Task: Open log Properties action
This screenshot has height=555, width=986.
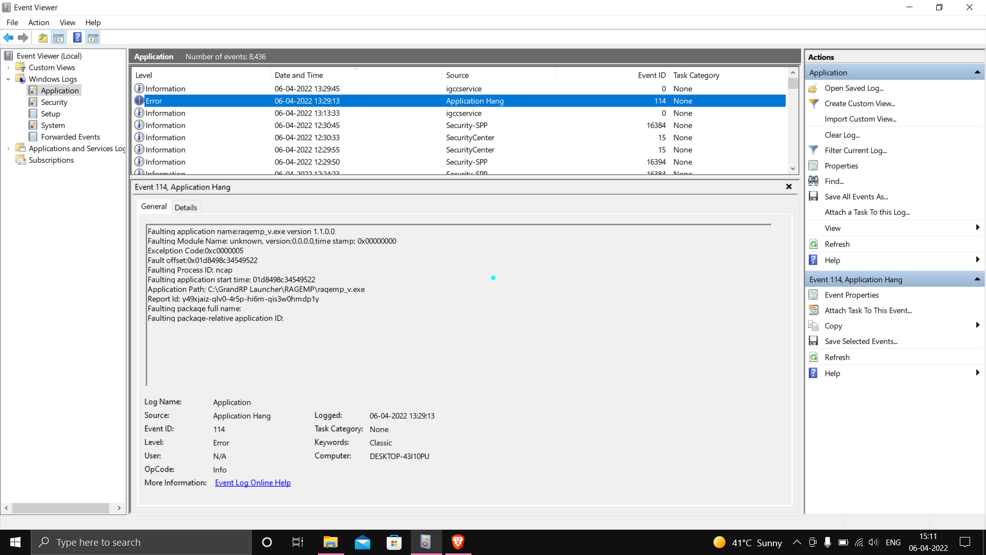Action: 841,165
